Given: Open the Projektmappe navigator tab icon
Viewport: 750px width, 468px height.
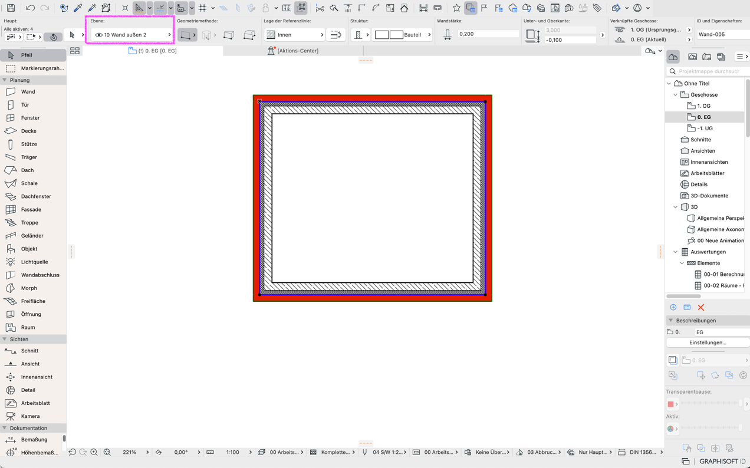Looking at the screenshot, I should point(673,57).
